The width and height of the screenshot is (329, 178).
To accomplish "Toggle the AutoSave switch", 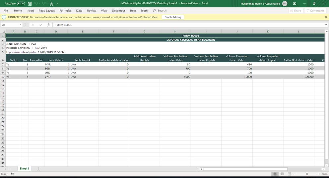I will tap(21, 4).
